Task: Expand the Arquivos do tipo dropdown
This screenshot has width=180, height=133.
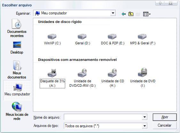Action: (145, 126)
